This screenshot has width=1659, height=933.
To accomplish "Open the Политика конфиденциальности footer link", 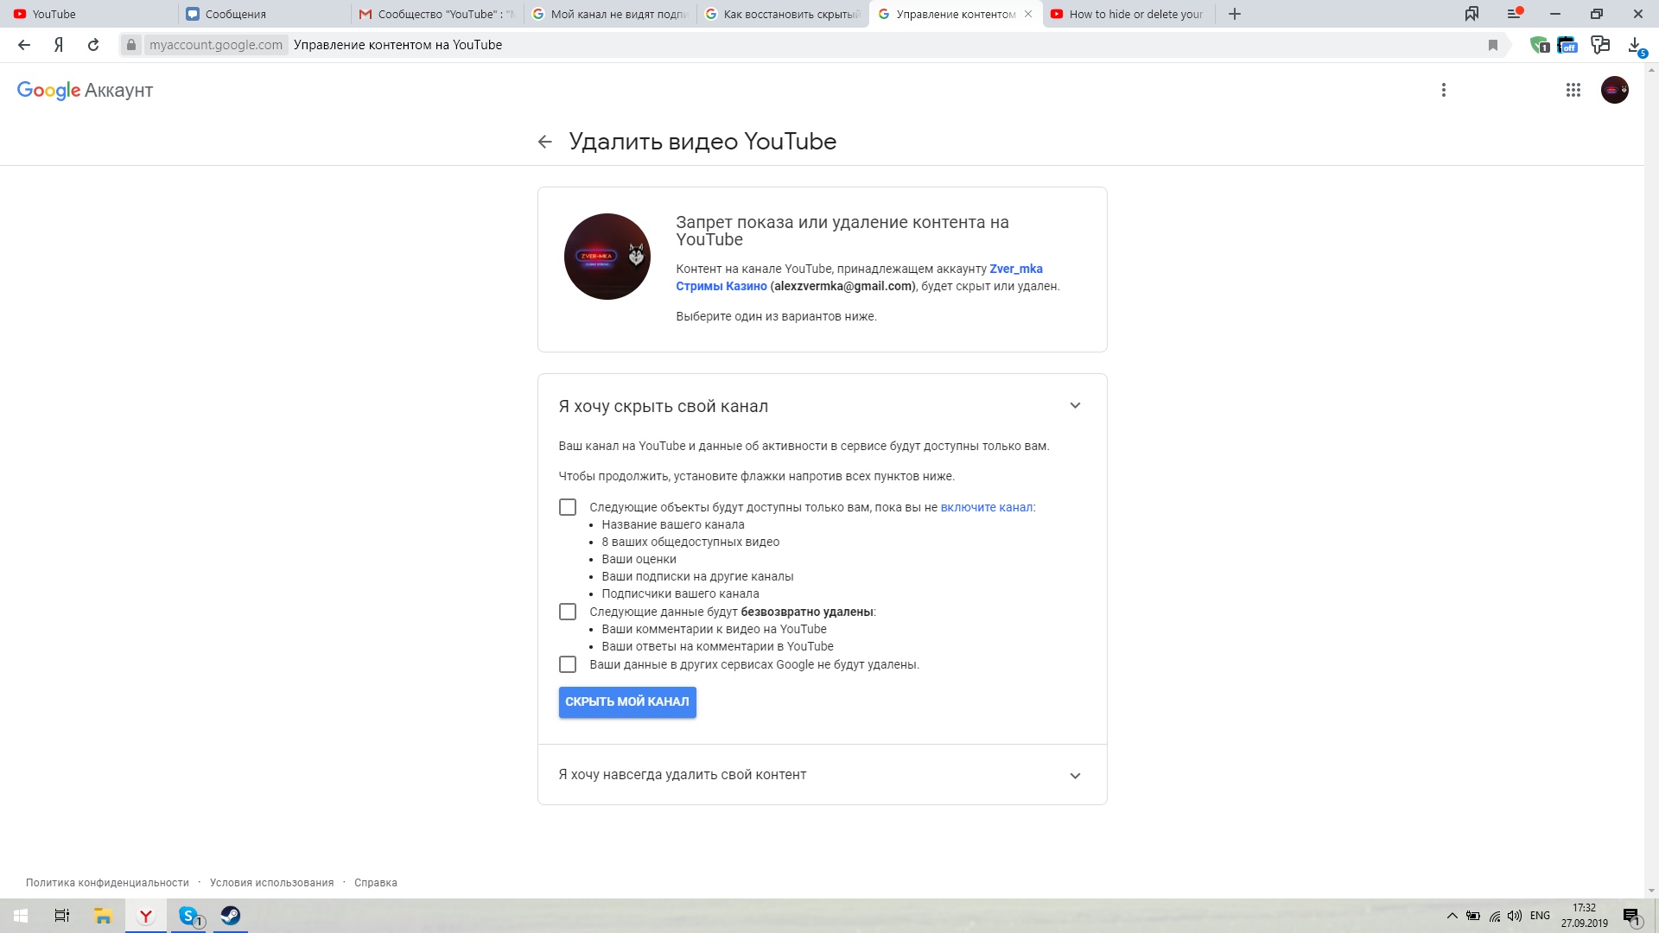I will [x=107, y=883].
